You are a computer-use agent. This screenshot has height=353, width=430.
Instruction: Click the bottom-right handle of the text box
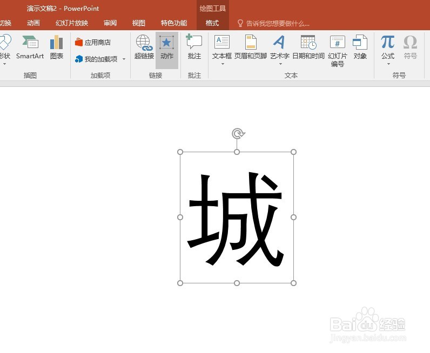(x=293, y=283)
